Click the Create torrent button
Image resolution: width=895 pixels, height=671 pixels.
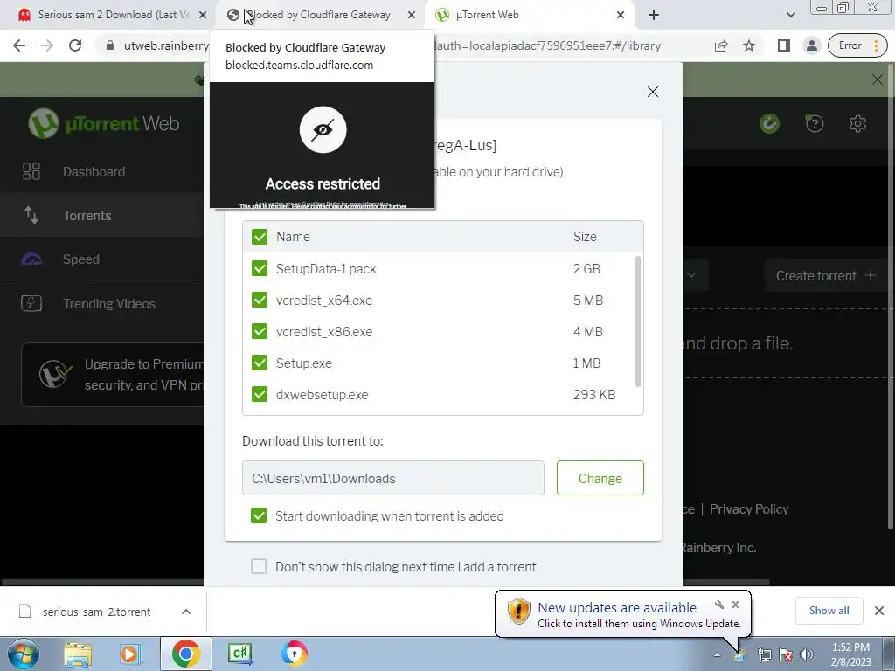[825, 275]
